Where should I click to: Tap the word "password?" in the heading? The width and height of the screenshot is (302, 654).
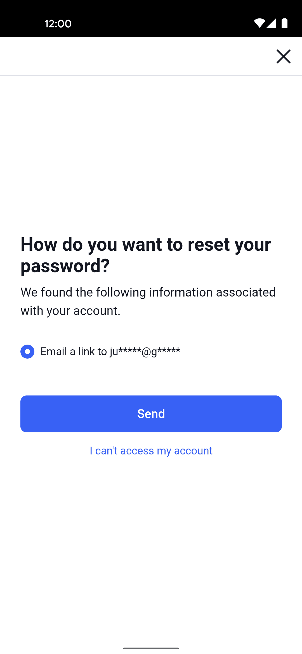(x=65, y=266)
